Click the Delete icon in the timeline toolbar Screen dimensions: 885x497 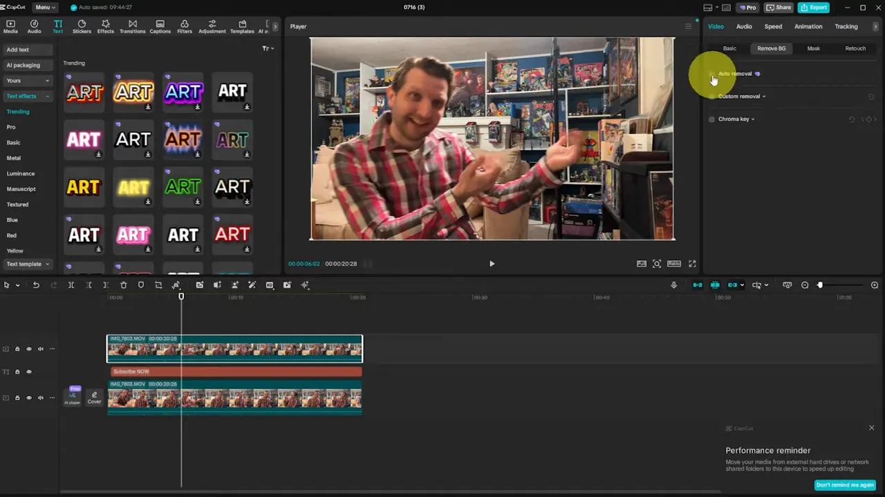(x=124, y=285)
